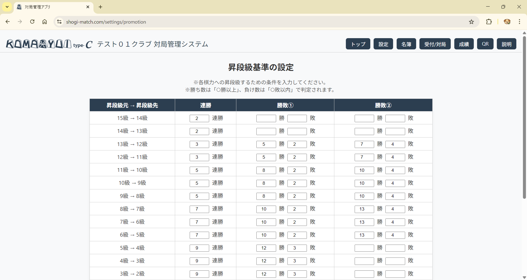Click the KOMANYOU type-C logo
This screenshot has height=280, width=527.
point(49,44)
